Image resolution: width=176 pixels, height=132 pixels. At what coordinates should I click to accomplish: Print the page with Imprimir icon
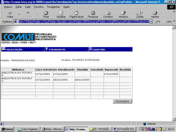coord(155,13)
